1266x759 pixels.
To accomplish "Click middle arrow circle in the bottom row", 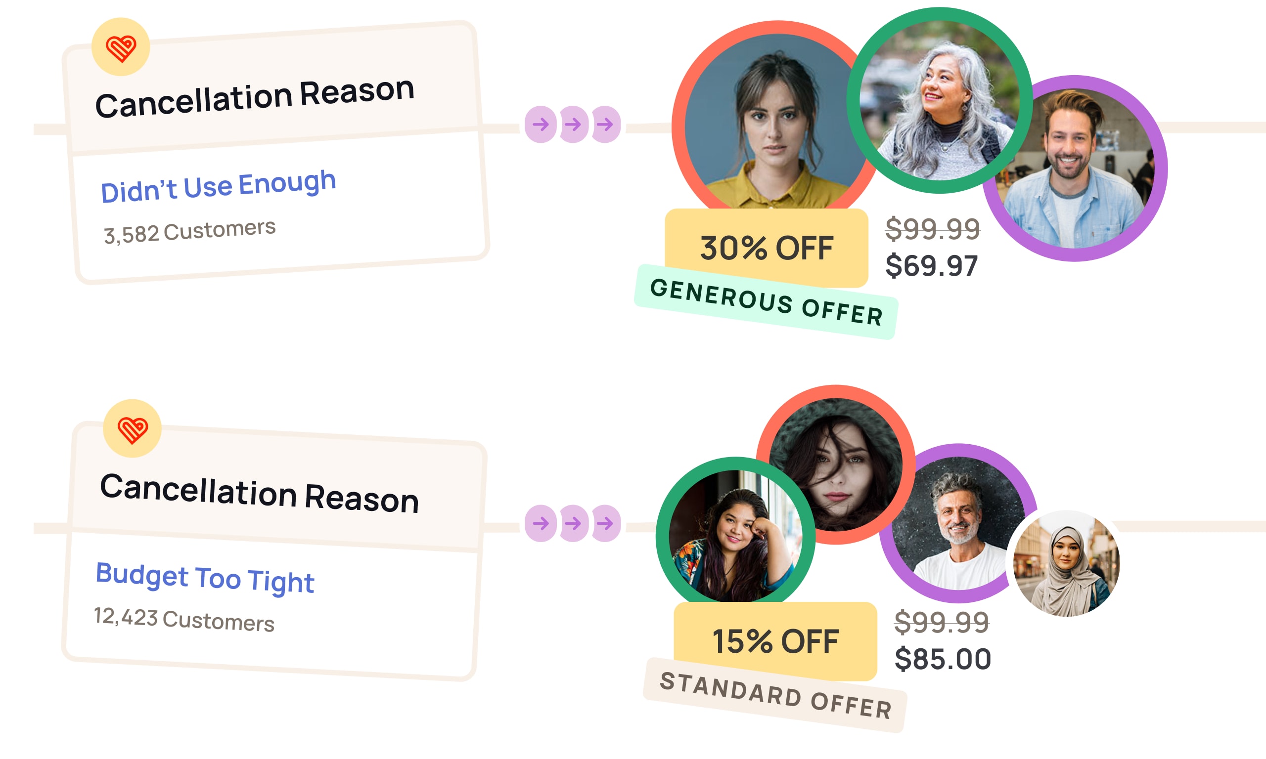I will tap(573, 523).
